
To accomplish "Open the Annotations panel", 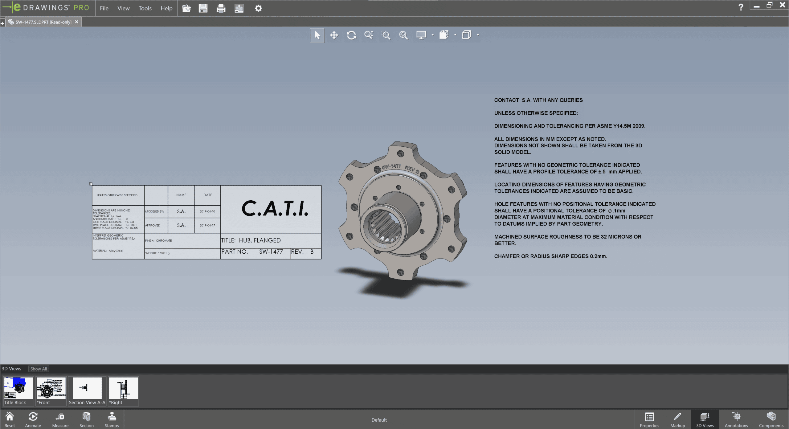I will 736,419.
